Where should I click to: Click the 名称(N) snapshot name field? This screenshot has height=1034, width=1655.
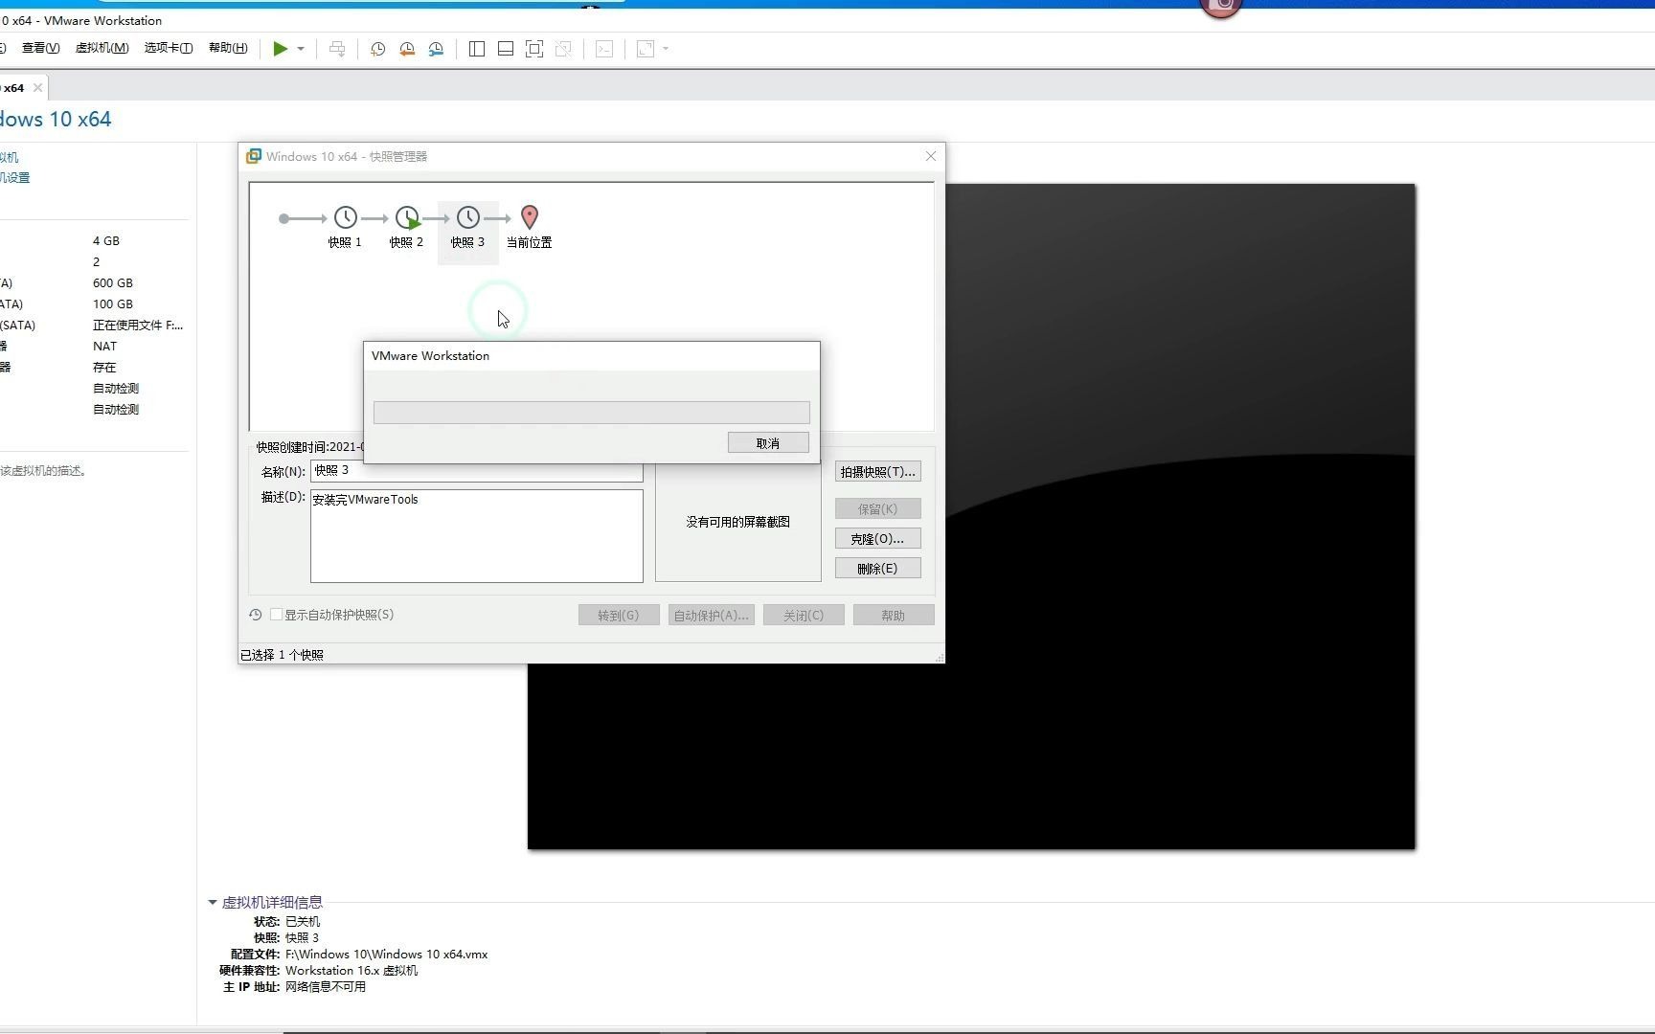(x=476, y=471)
